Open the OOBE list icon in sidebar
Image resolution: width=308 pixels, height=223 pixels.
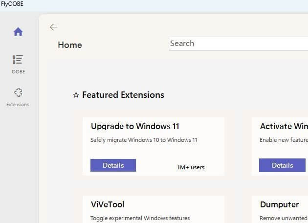(18, 60)
